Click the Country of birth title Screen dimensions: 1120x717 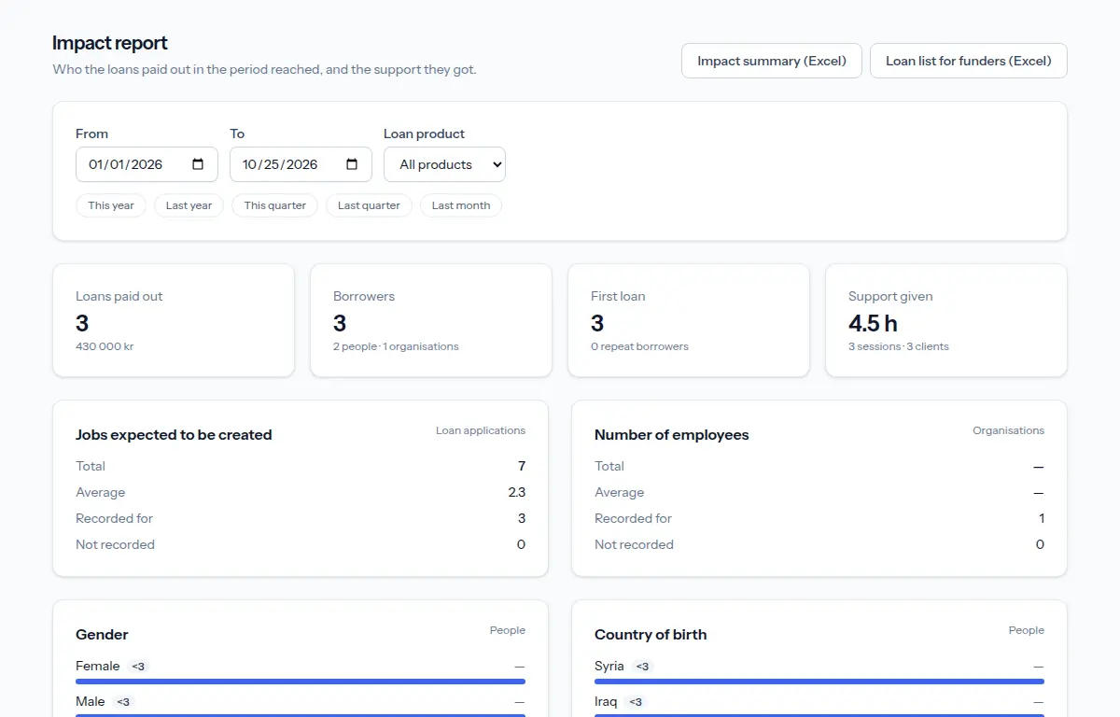point(651,635)
